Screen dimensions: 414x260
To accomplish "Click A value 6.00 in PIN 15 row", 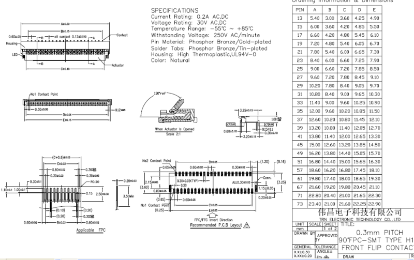I will pos(315,27).
